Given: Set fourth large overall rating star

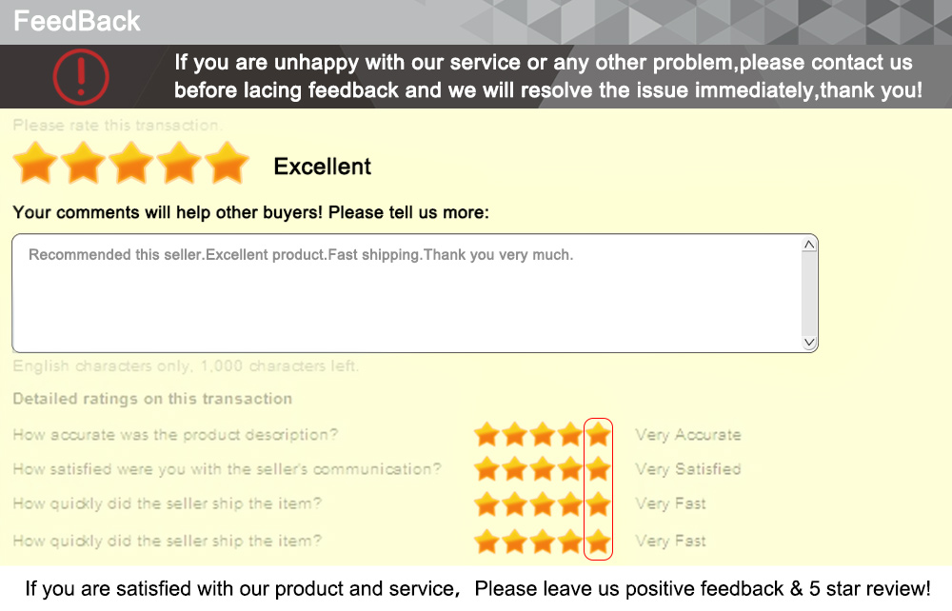Looking at the screenshot, I should tap(179, 164).
